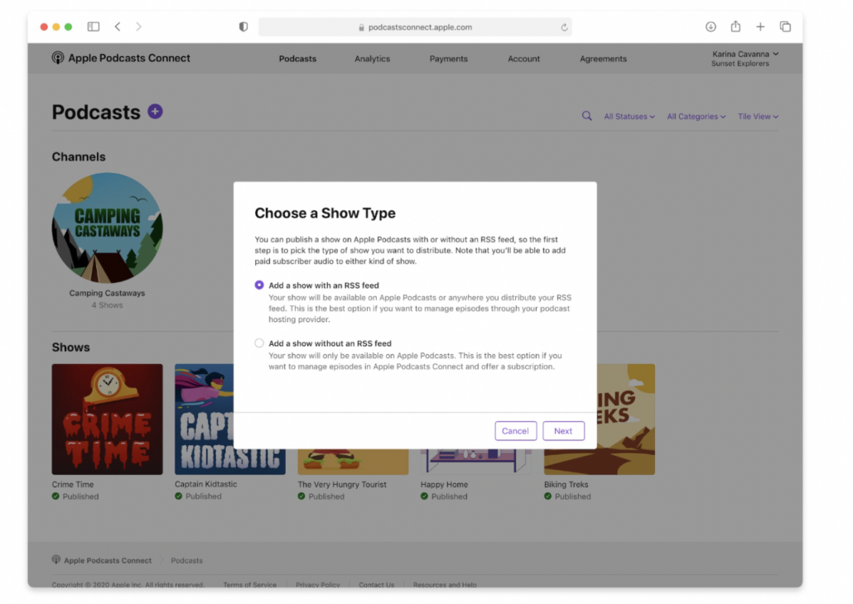The height and width of the screenshot is (604, 853).
Task: Expand the All Statuses dropdown
Action: 629,117
